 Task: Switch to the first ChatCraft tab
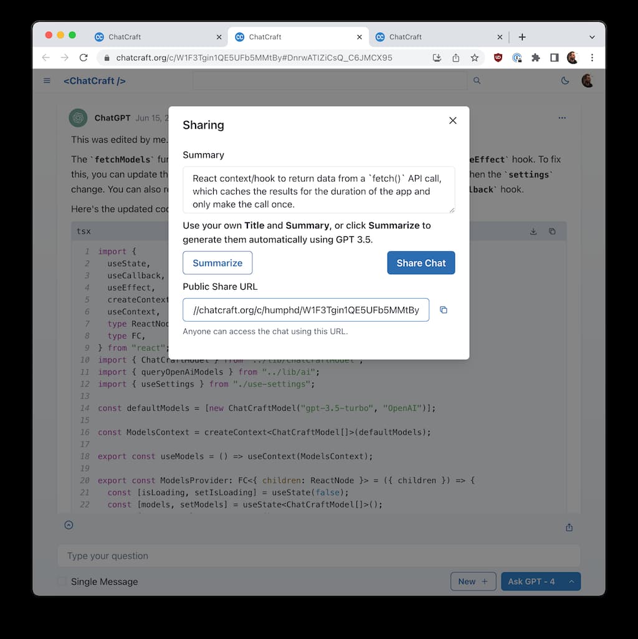pos(156,37)
